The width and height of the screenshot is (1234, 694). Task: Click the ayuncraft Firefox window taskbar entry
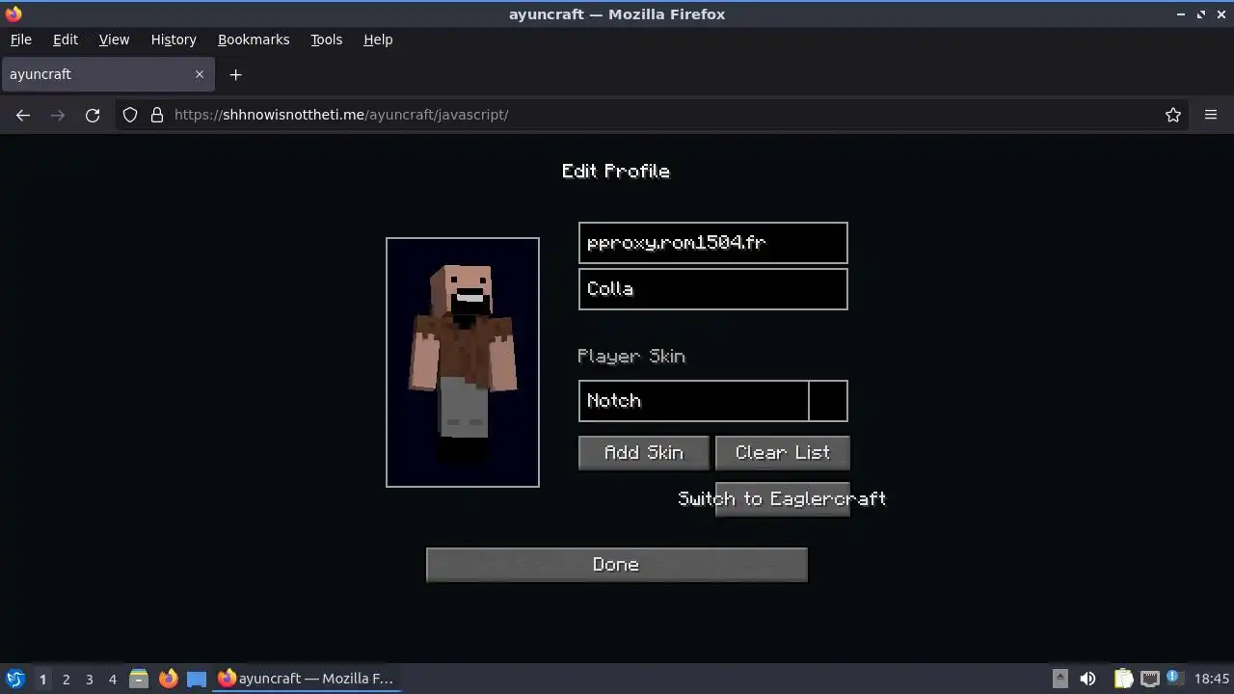coord(306,679)
